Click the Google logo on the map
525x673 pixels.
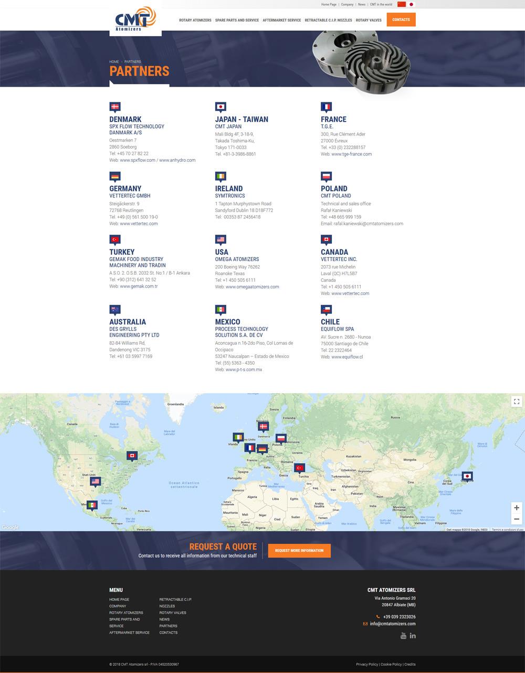coord(10,528)
